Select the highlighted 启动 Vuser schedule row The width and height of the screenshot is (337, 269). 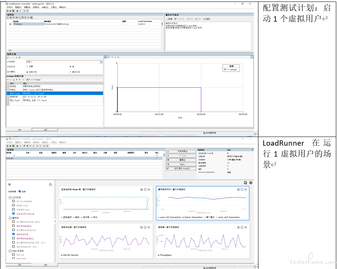[x=54, y=93]
